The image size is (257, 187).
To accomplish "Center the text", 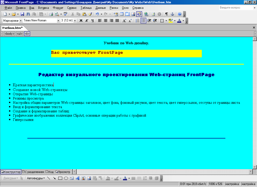I will pos(106,21).
